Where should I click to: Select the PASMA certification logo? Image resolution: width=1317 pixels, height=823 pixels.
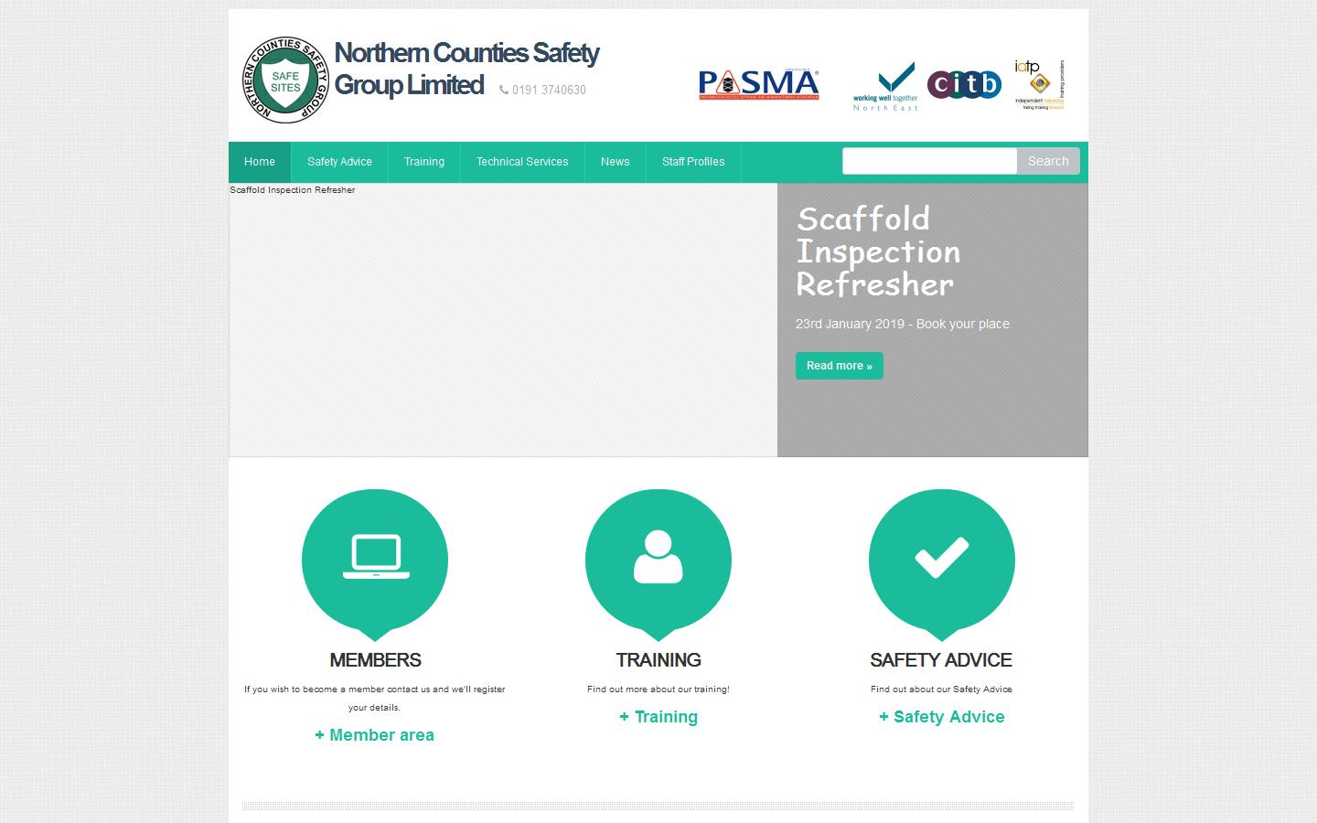point(757,83)
